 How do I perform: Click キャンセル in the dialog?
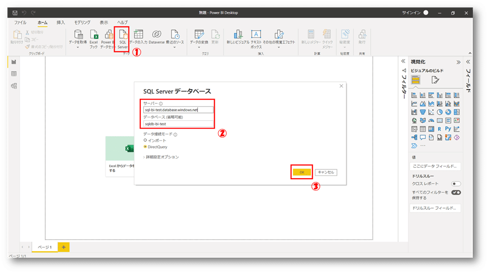(326, 172)
